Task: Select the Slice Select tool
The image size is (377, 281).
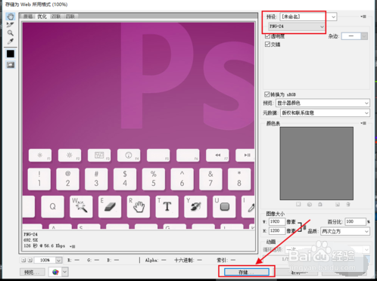Action: click(x=11, y=25)
